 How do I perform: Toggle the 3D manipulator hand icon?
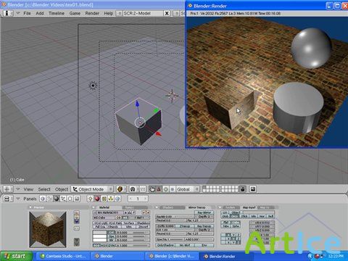pyautogui.click(x=152, y=189)
